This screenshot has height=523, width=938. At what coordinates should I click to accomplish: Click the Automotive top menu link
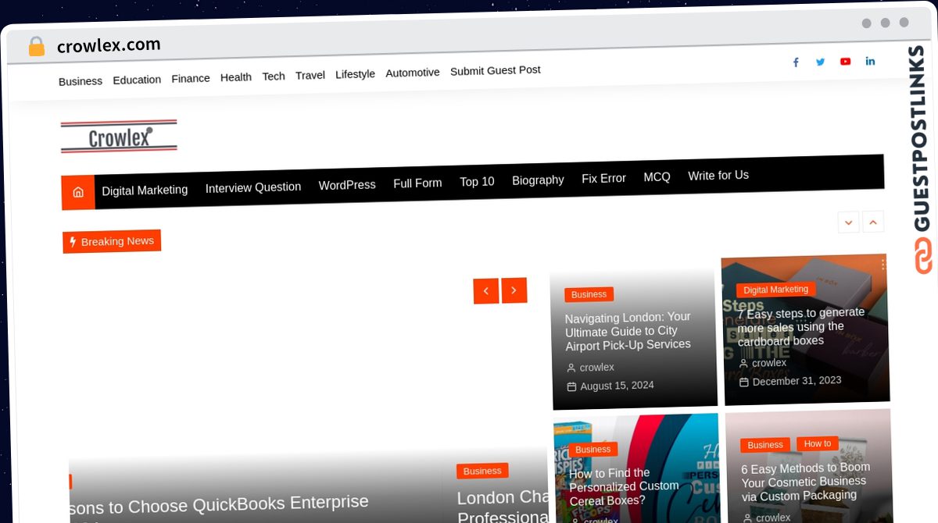click(x=413, y=73)
